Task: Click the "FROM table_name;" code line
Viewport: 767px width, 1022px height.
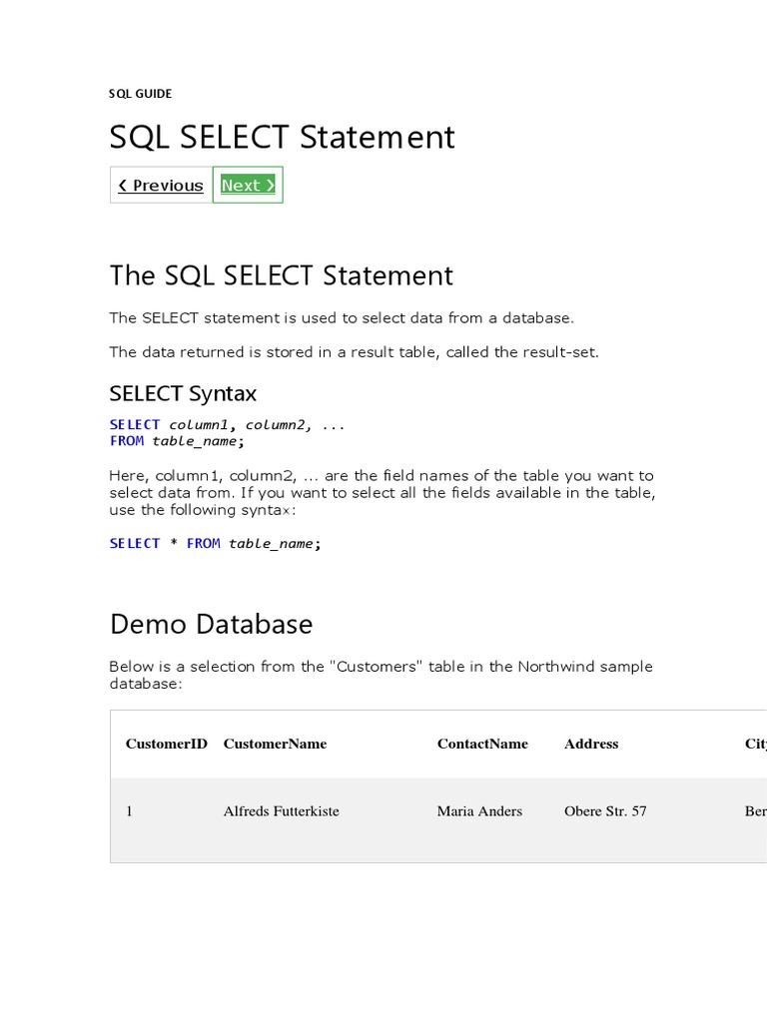Action: 177,440
